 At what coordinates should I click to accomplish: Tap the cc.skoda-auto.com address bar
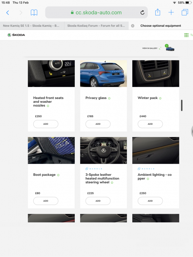click(96, 12)
